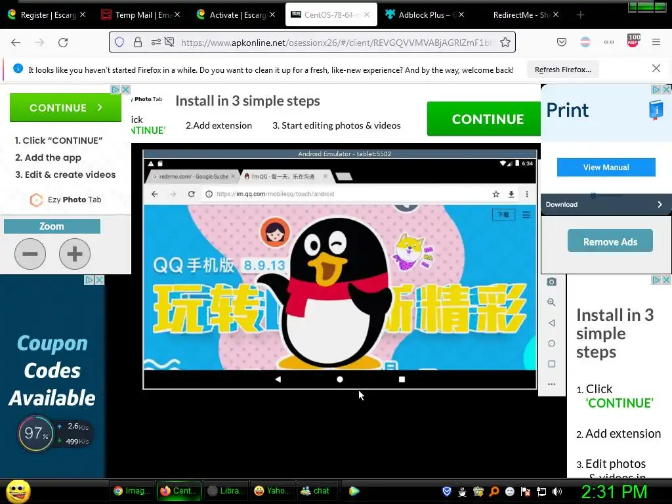
Task: Switch to the Activate | Escargot tab
Action: tap(235, 15)
